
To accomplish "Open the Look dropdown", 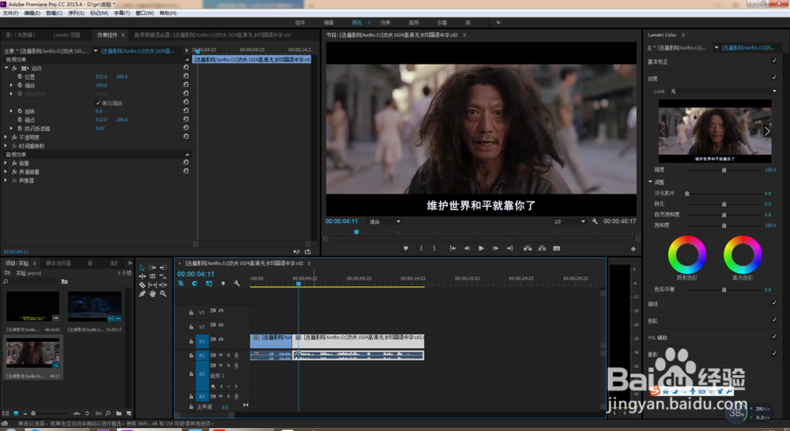I will point(723,91).
